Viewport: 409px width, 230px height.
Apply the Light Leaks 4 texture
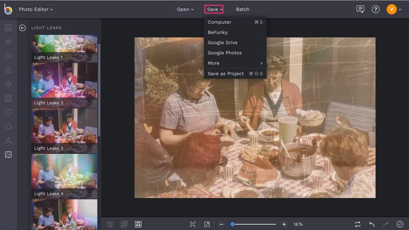click(65, 176)
